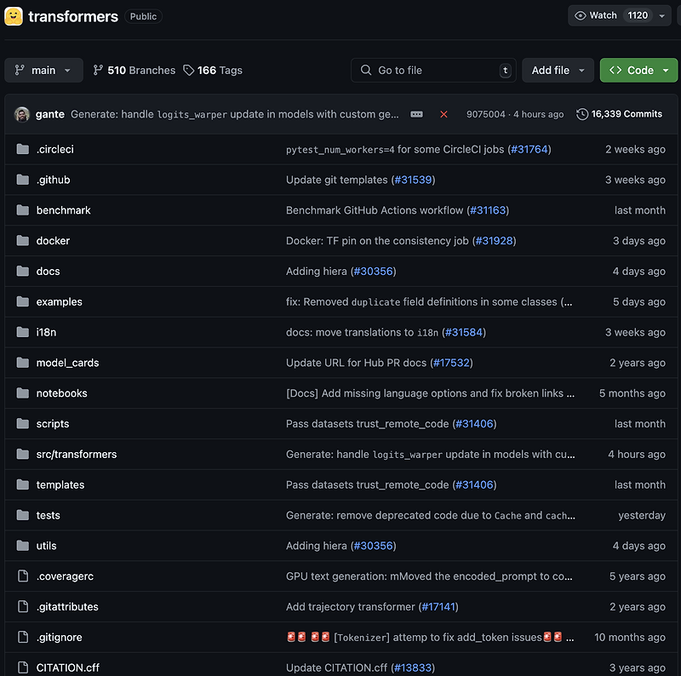Click the Hugging Face organization avatar
This screenshot has width=681, height=676.
pyautogui.click(x=14, y=16)
